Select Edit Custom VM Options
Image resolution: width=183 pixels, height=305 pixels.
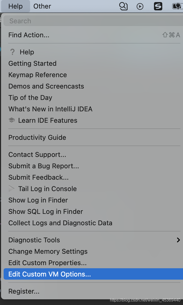(x=49, y=274)
